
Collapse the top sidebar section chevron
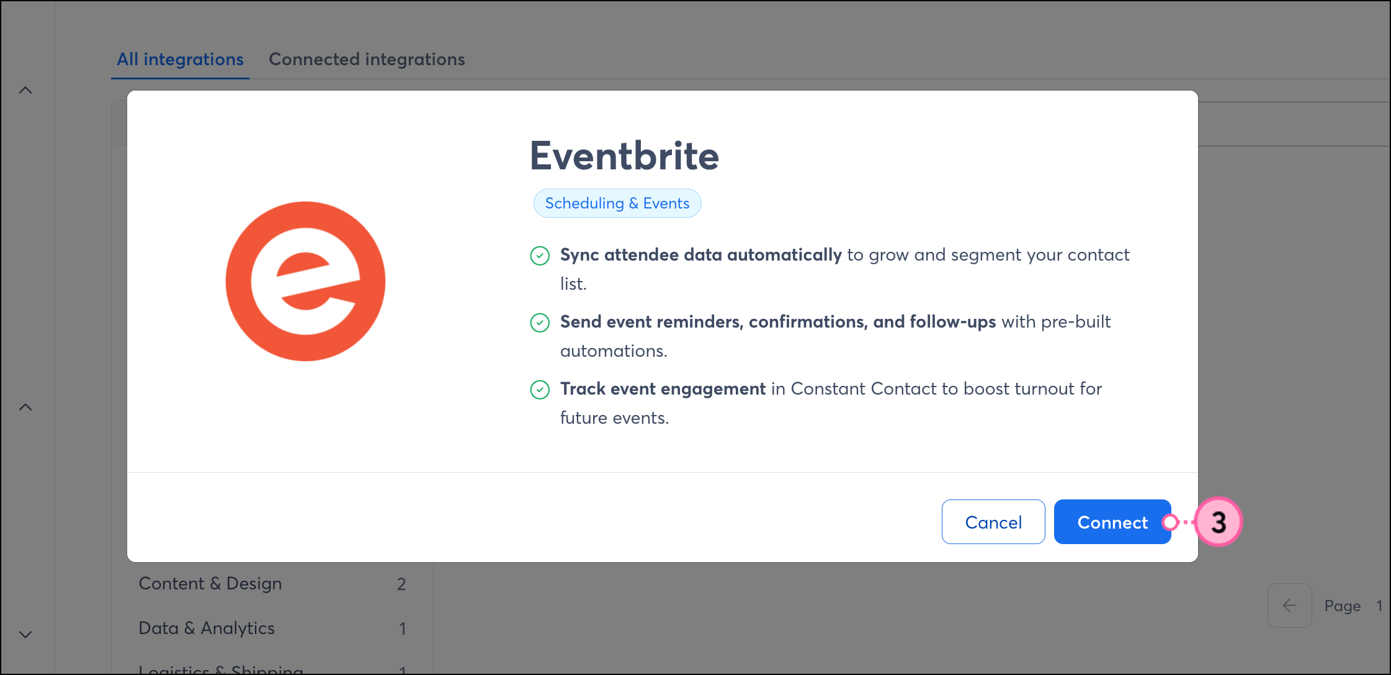click(25, 91)
